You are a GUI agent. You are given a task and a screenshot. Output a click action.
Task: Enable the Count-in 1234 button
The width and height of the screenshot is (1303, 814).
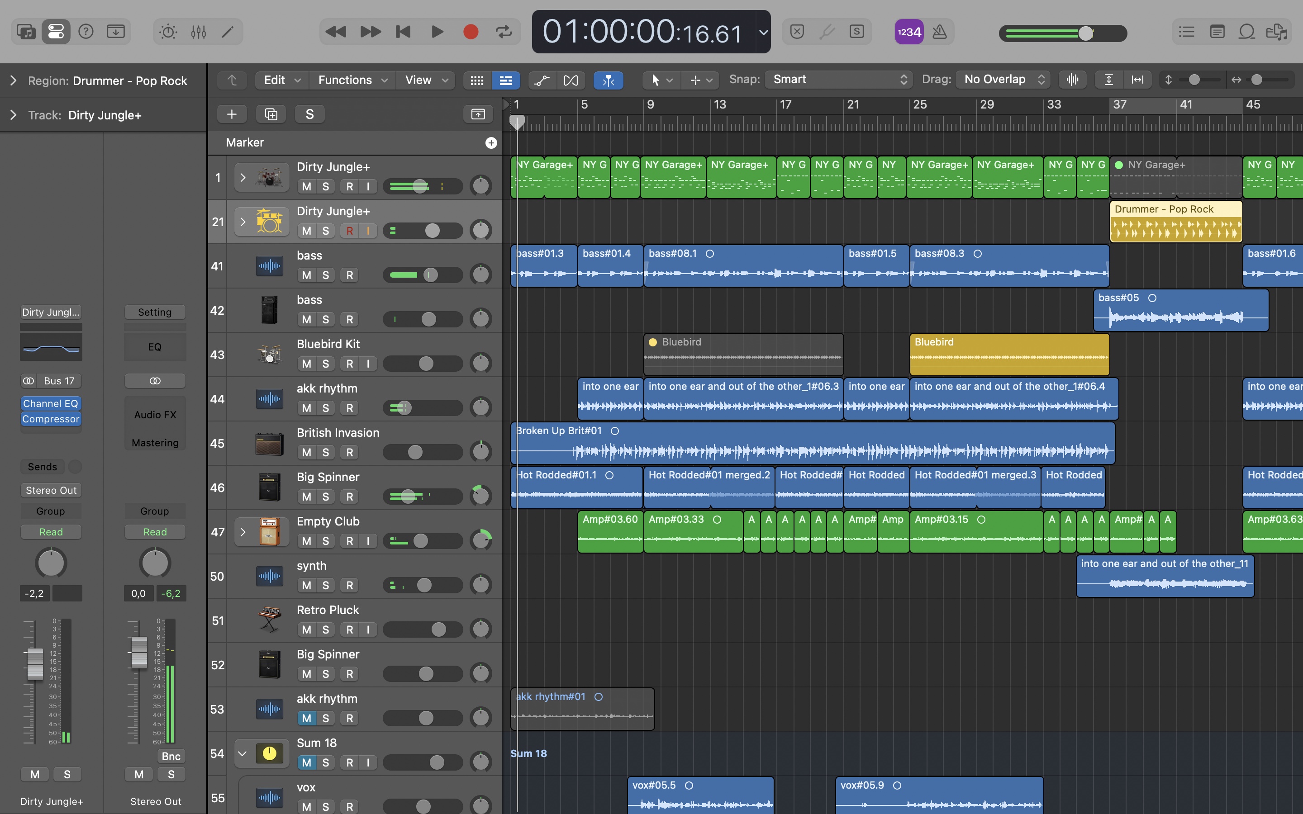[909, 32]
